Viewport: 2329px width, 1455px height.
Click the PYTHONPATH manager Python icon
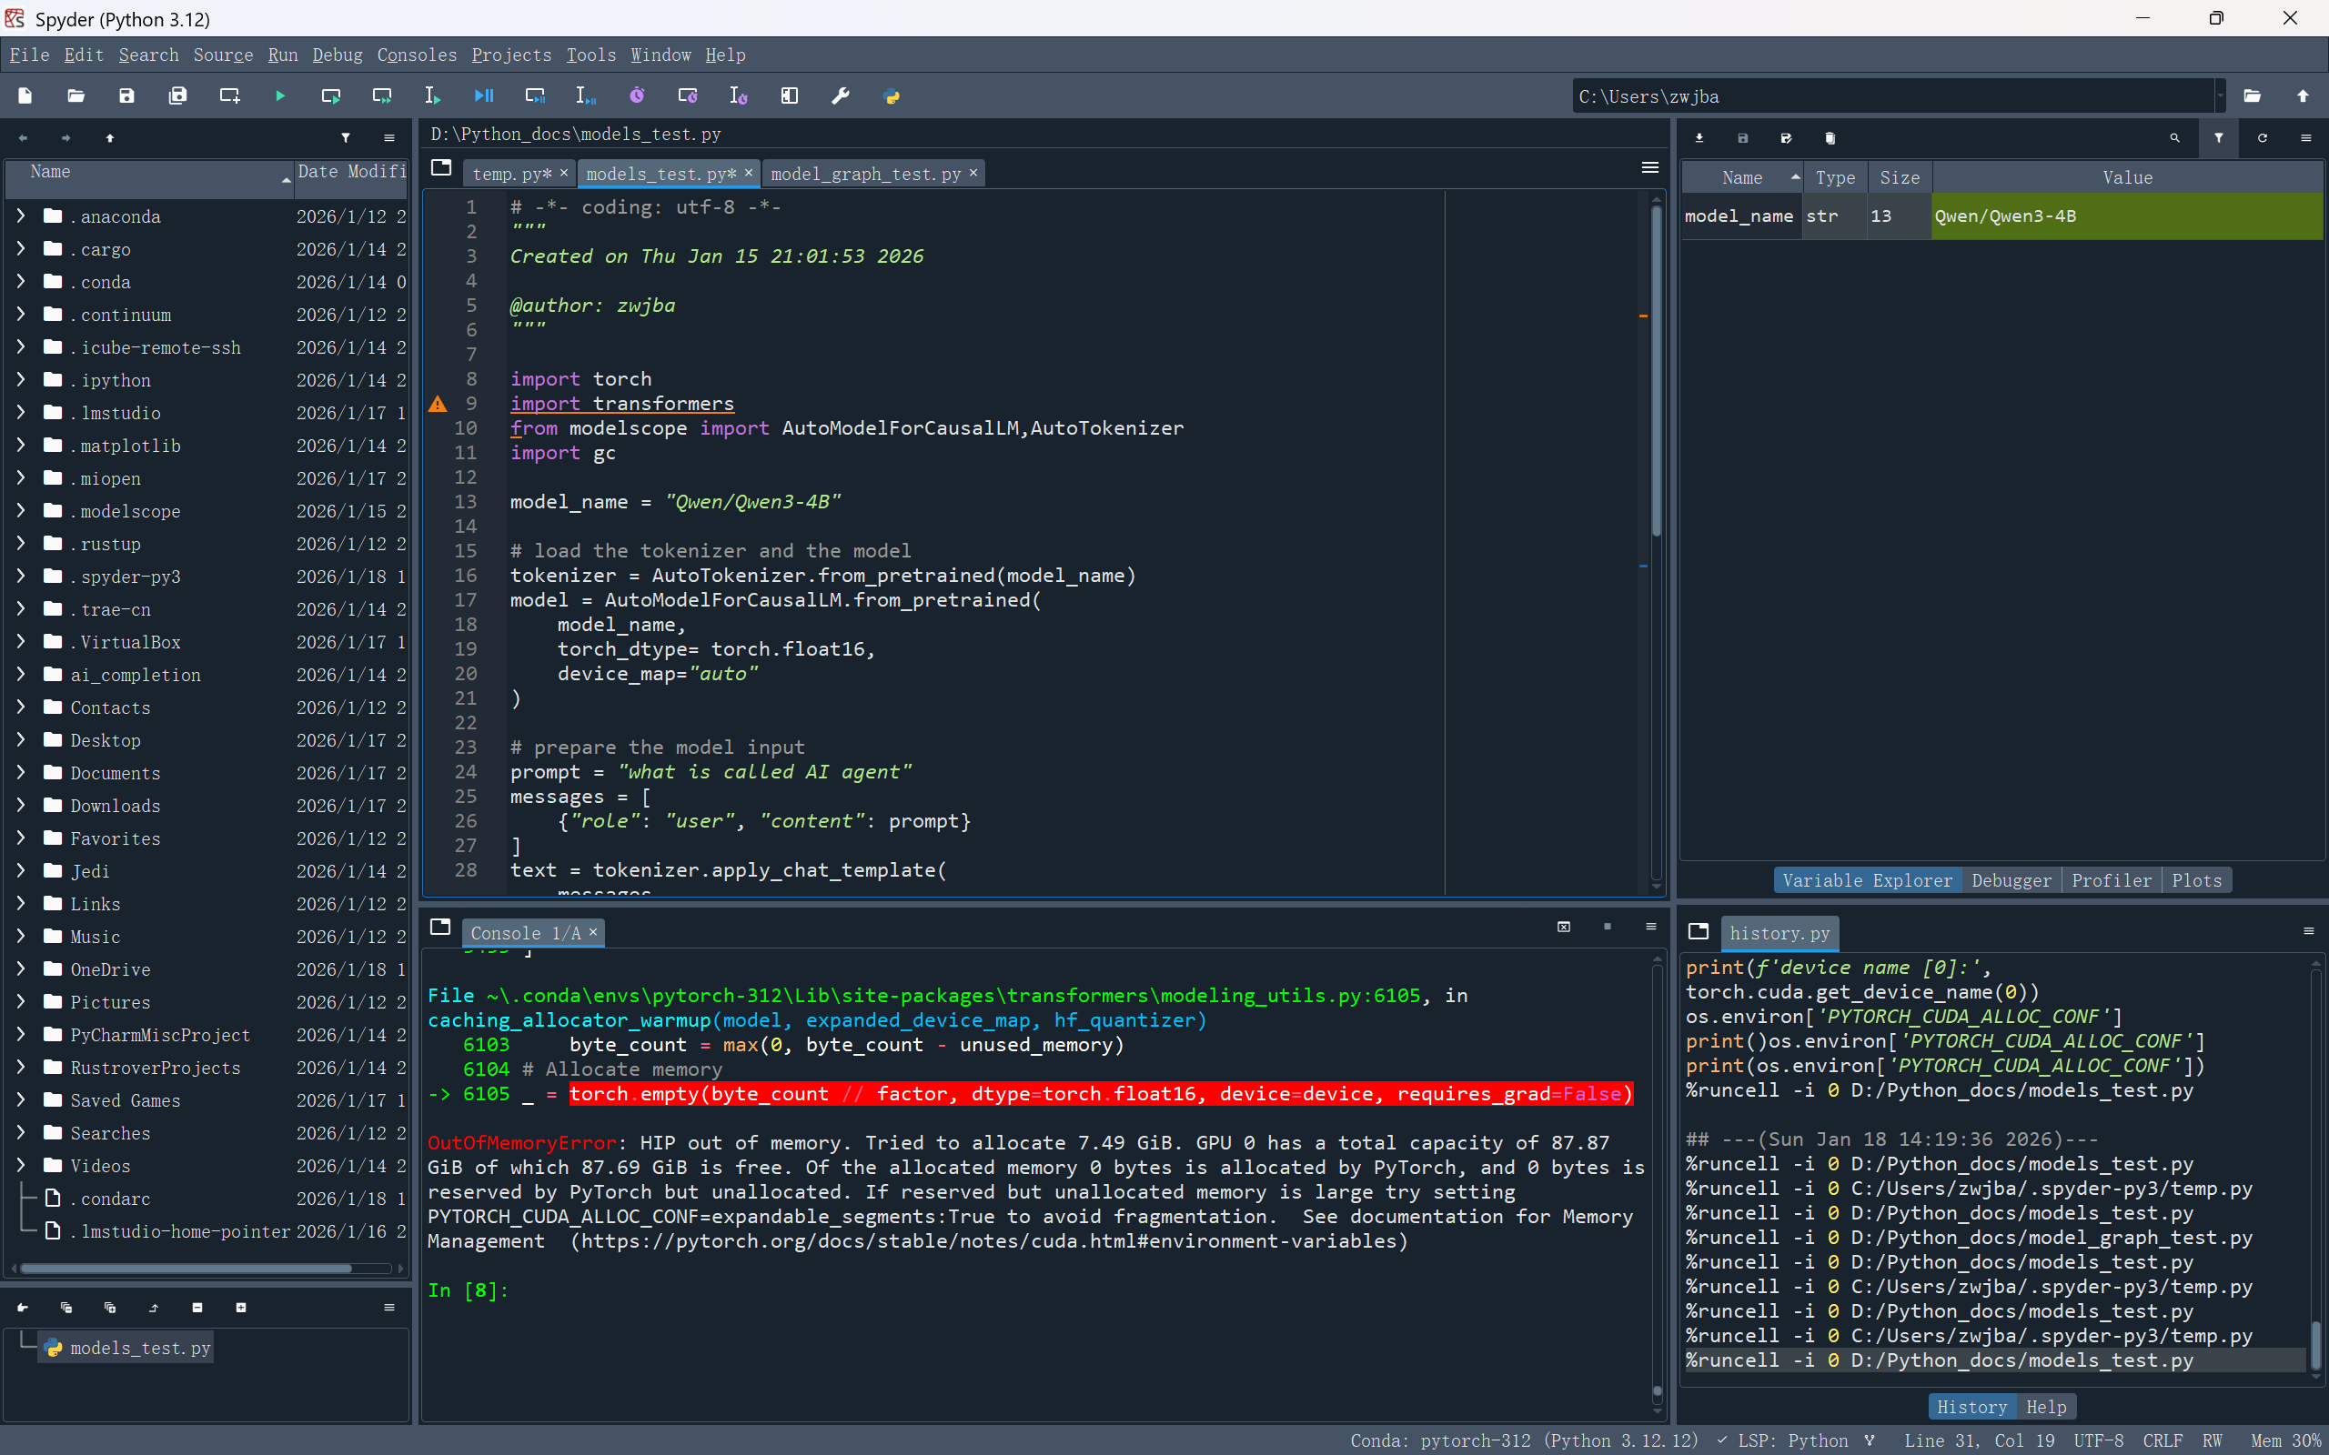click(892, 96)
